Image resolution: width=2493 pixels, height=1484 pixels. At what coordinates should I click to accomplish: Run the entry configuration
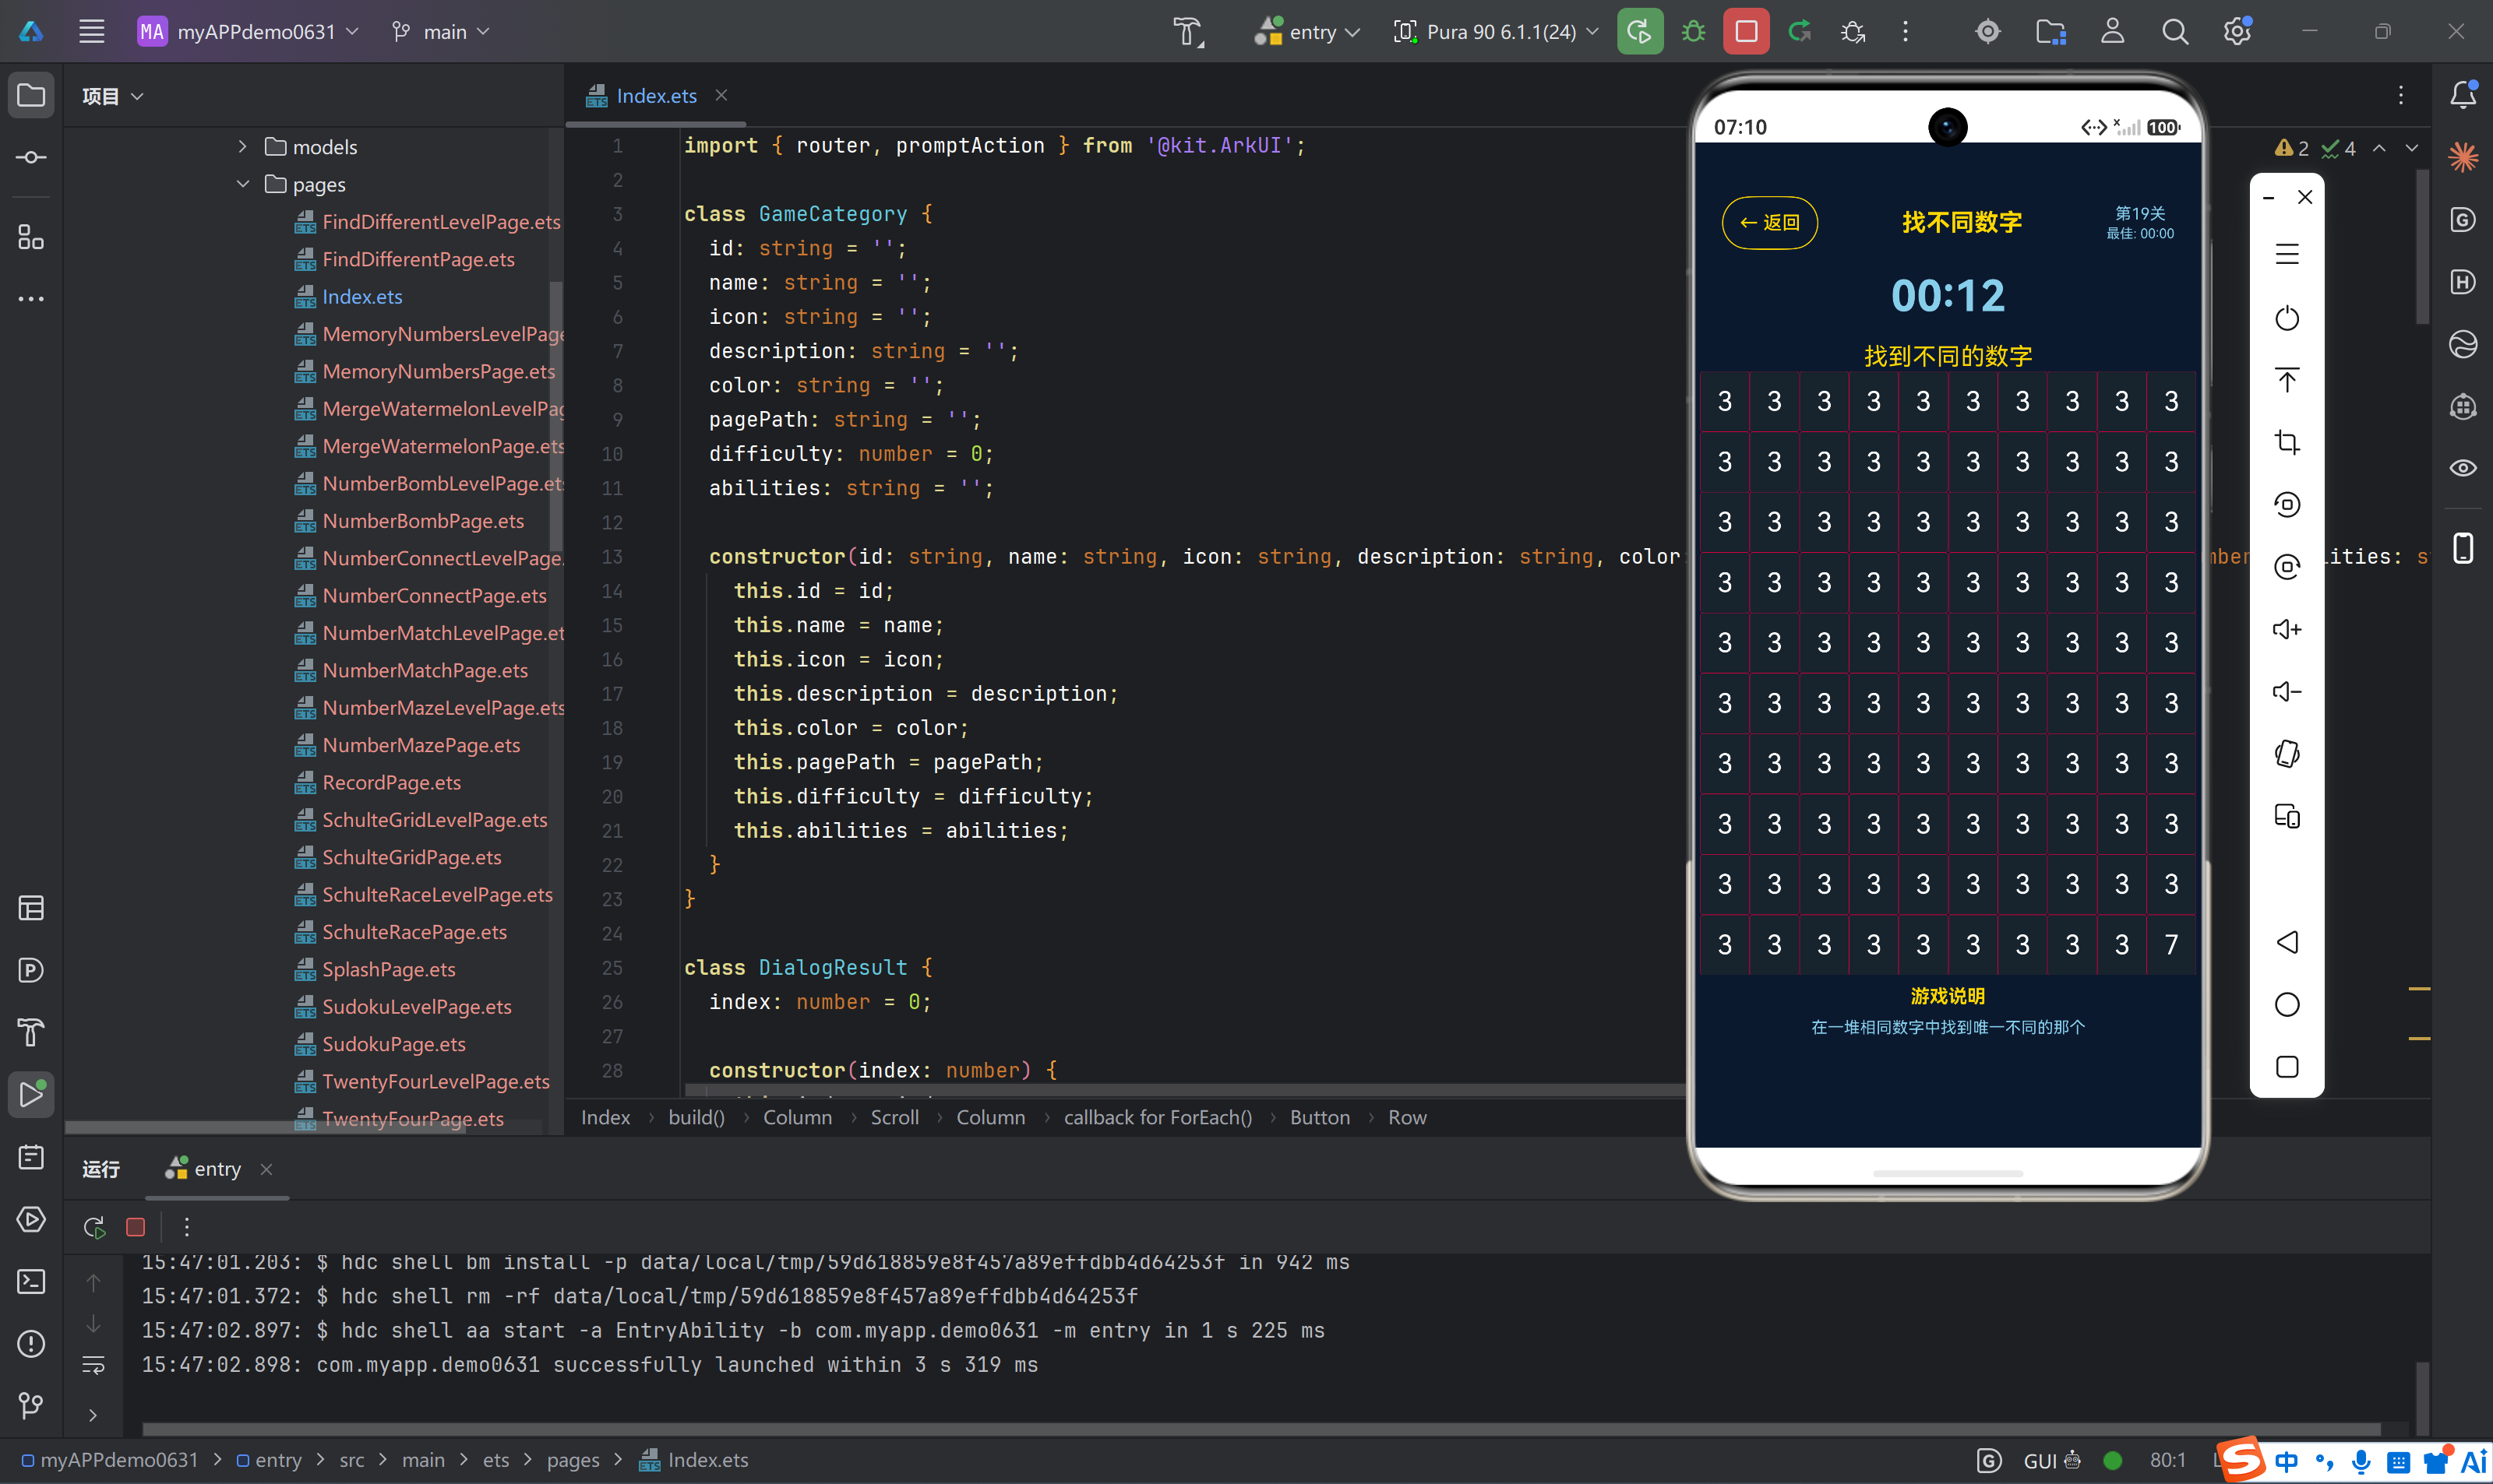click(x=1640, y=31)
